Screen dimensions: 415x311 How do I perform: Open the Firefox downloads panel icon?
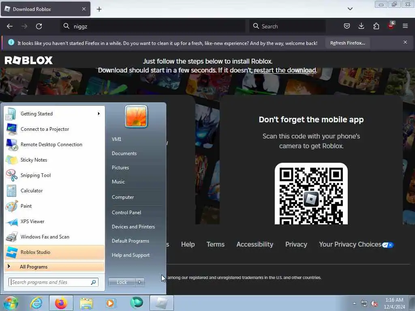click(361, 26)
